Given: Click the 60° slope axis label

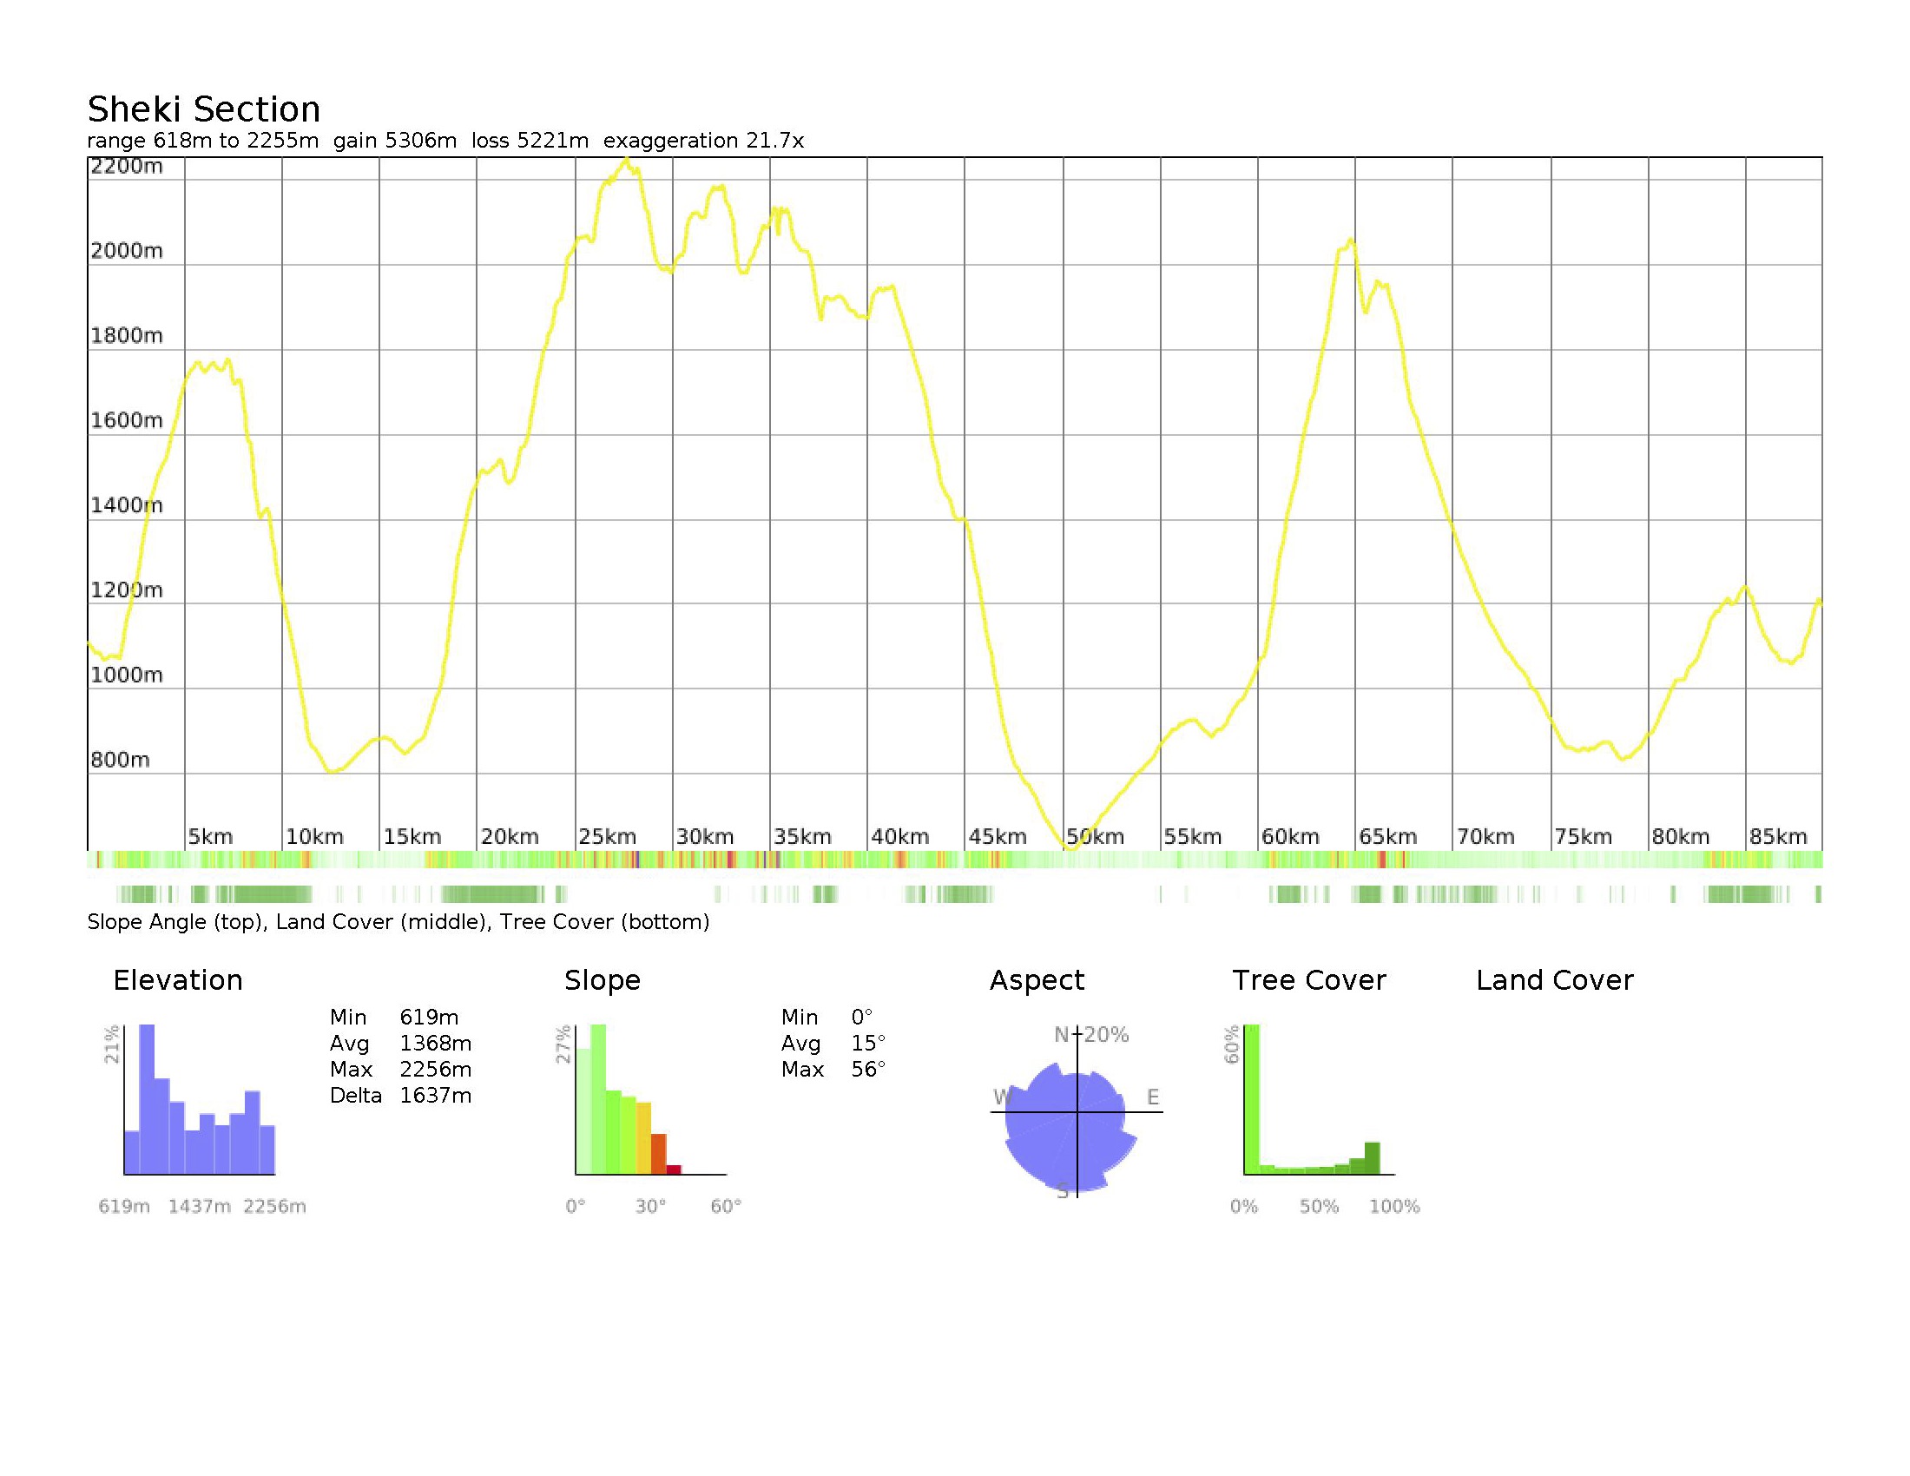Looking at the screenshot, I should 726,1207.
